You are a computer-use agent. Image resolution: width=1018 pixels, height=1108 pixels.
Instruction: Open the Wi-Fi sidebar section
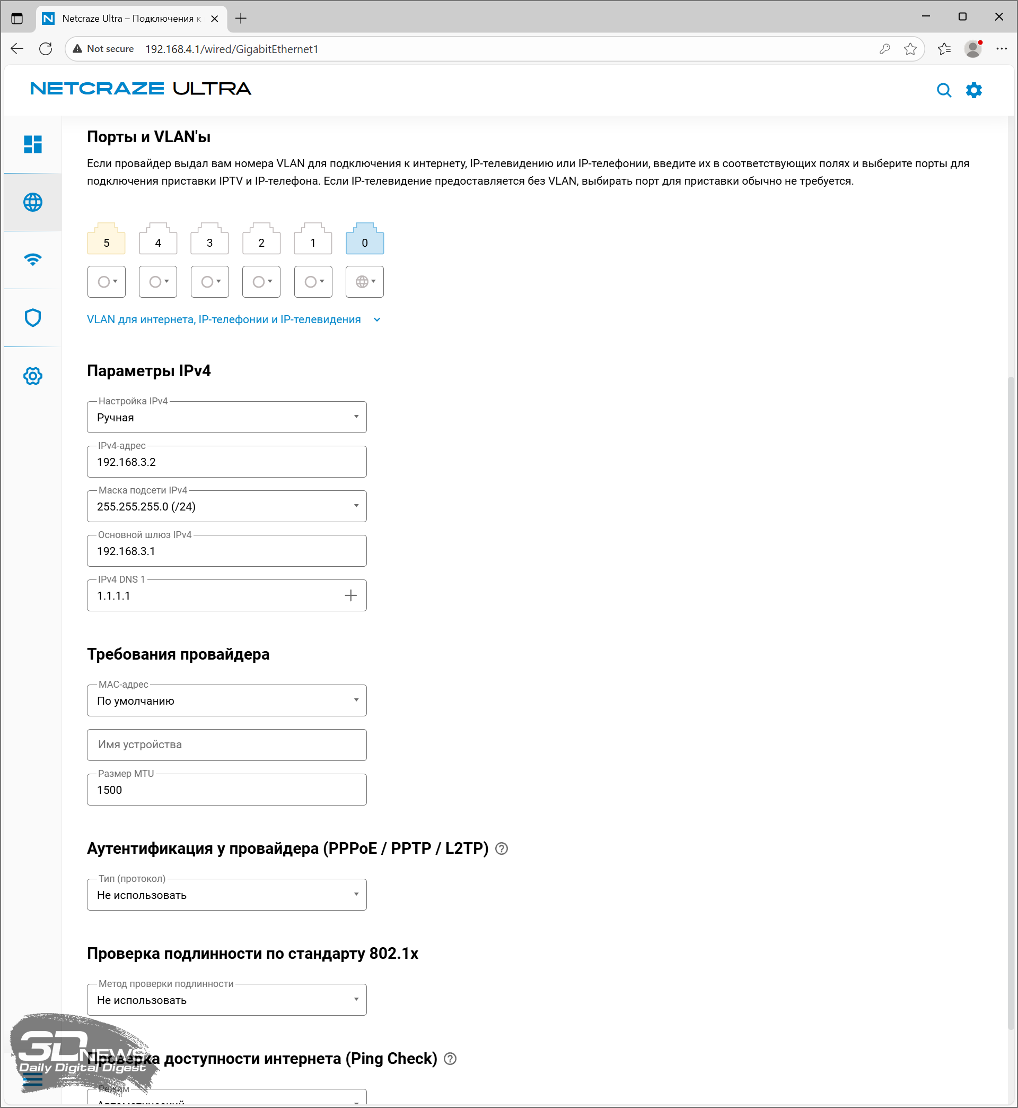(32, 259)
